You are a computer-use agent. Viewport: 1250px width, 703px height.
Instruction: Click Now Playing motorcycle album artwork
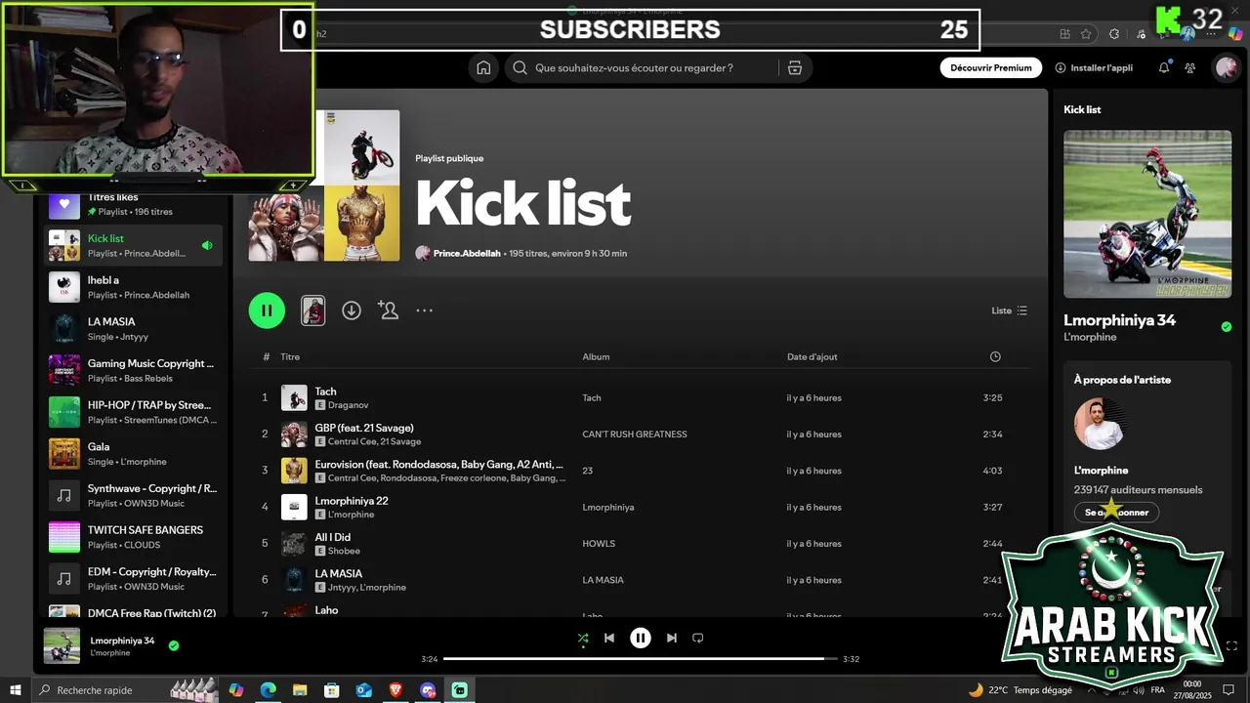1147,214
